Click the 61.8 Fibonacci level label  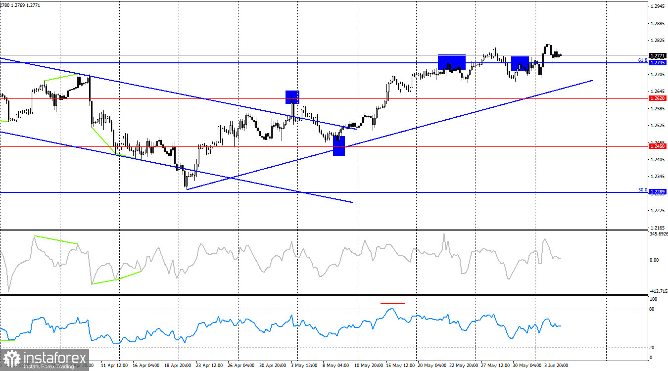coord(643,60)
